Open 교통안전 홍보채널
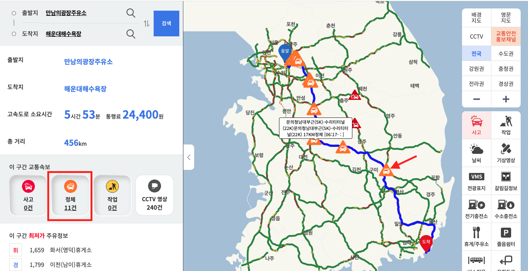 click(506, 36)
